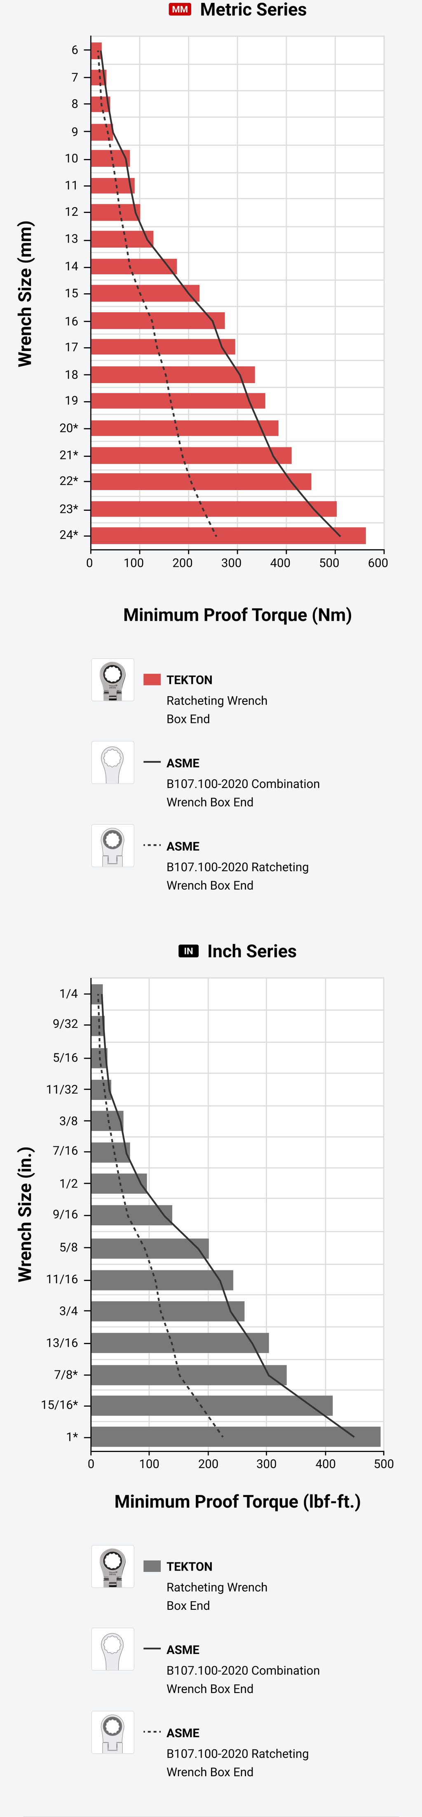
Task: Click the red bar for 18 mm wrench
Action: tap(173, 374)
